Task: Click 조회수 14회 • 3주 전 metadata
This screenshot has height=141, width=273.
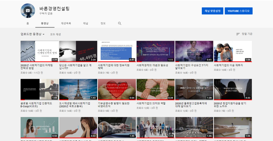Action: [x=70, y=111]
